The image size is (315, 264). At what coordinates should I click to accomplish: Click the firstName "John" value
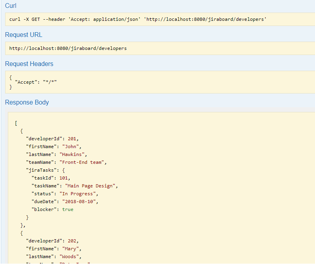[70, 147]
